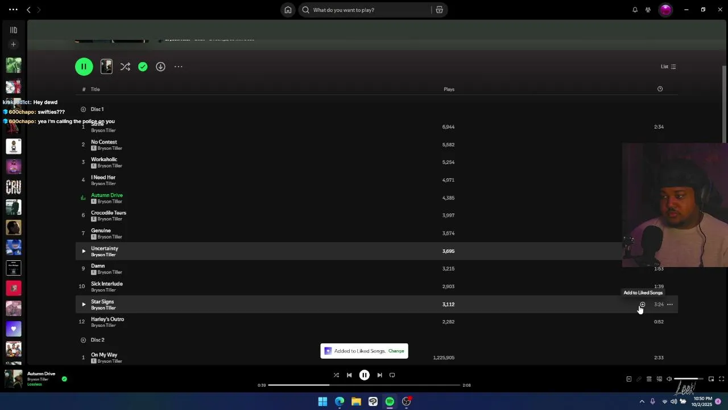This screenshot has width=728, height=410.
Task: Open album more options ellipsis
Action: pyautogui.click(x=178, y=67)
